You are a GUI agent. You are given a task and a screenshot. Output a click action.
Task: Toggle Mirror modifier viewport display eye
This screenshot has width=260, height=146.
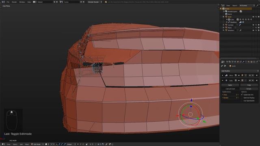click(239, 75)
